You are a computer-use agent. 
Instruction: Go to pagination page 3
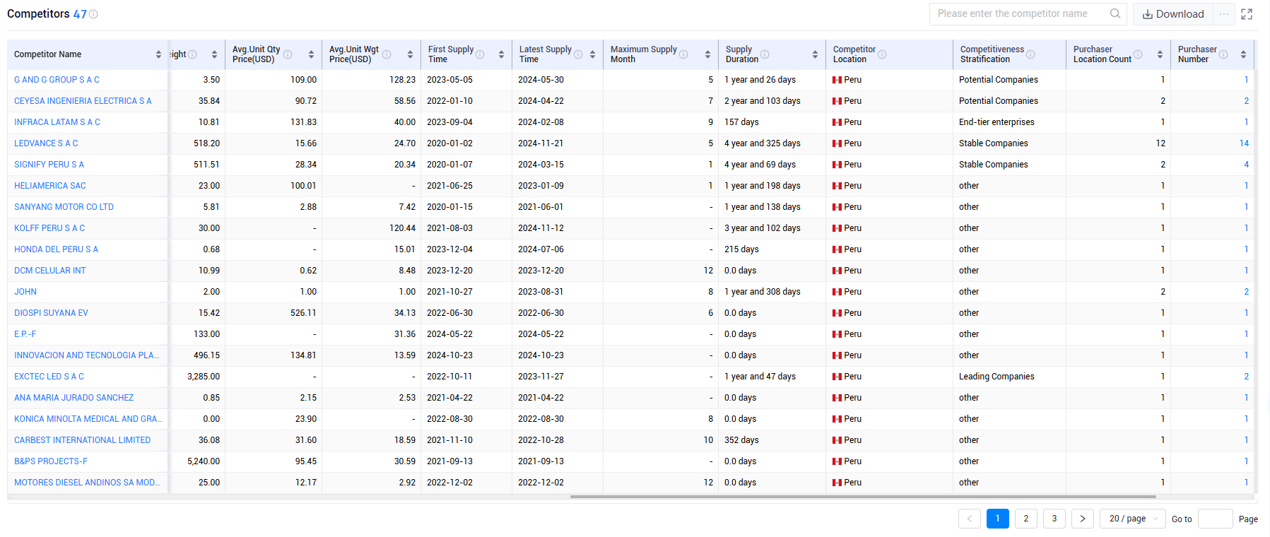point(1054,519)
